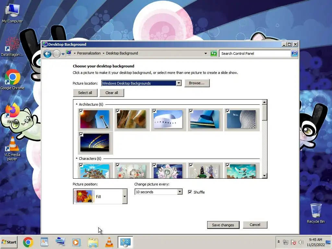
Task: Click Personalization in the breadcrumb
Action: pyautogui.click(x=89, y=53)
